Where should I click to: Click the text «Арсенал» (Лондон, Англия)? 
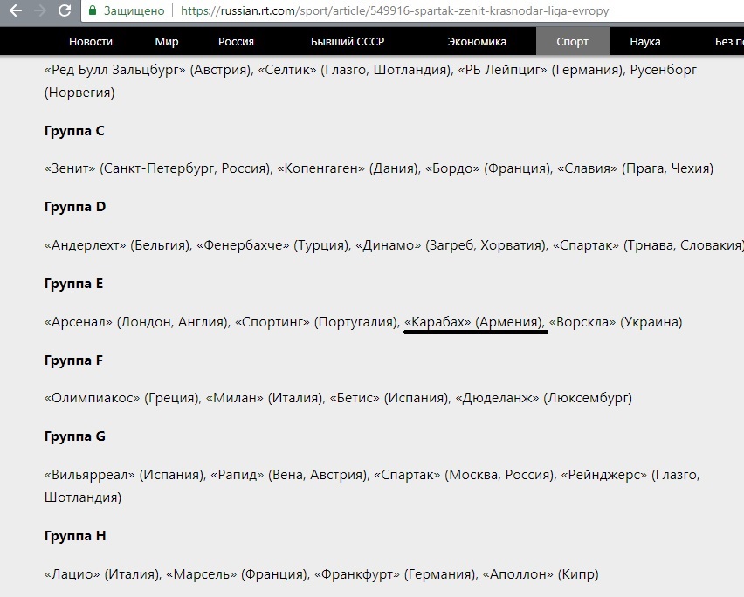pyautogui.click(x=135, y=322)
